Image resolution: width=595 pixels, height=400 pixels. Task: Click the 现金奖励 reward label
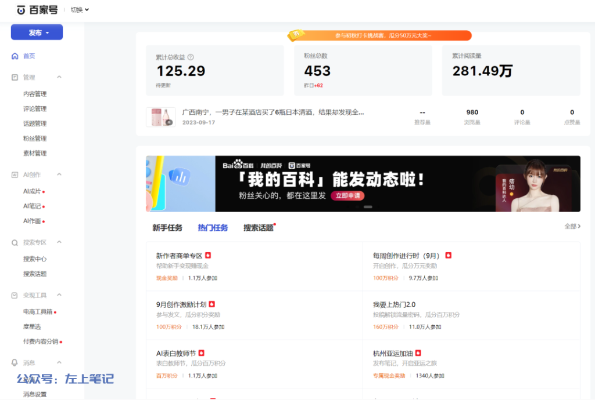[x=167, y=278]
